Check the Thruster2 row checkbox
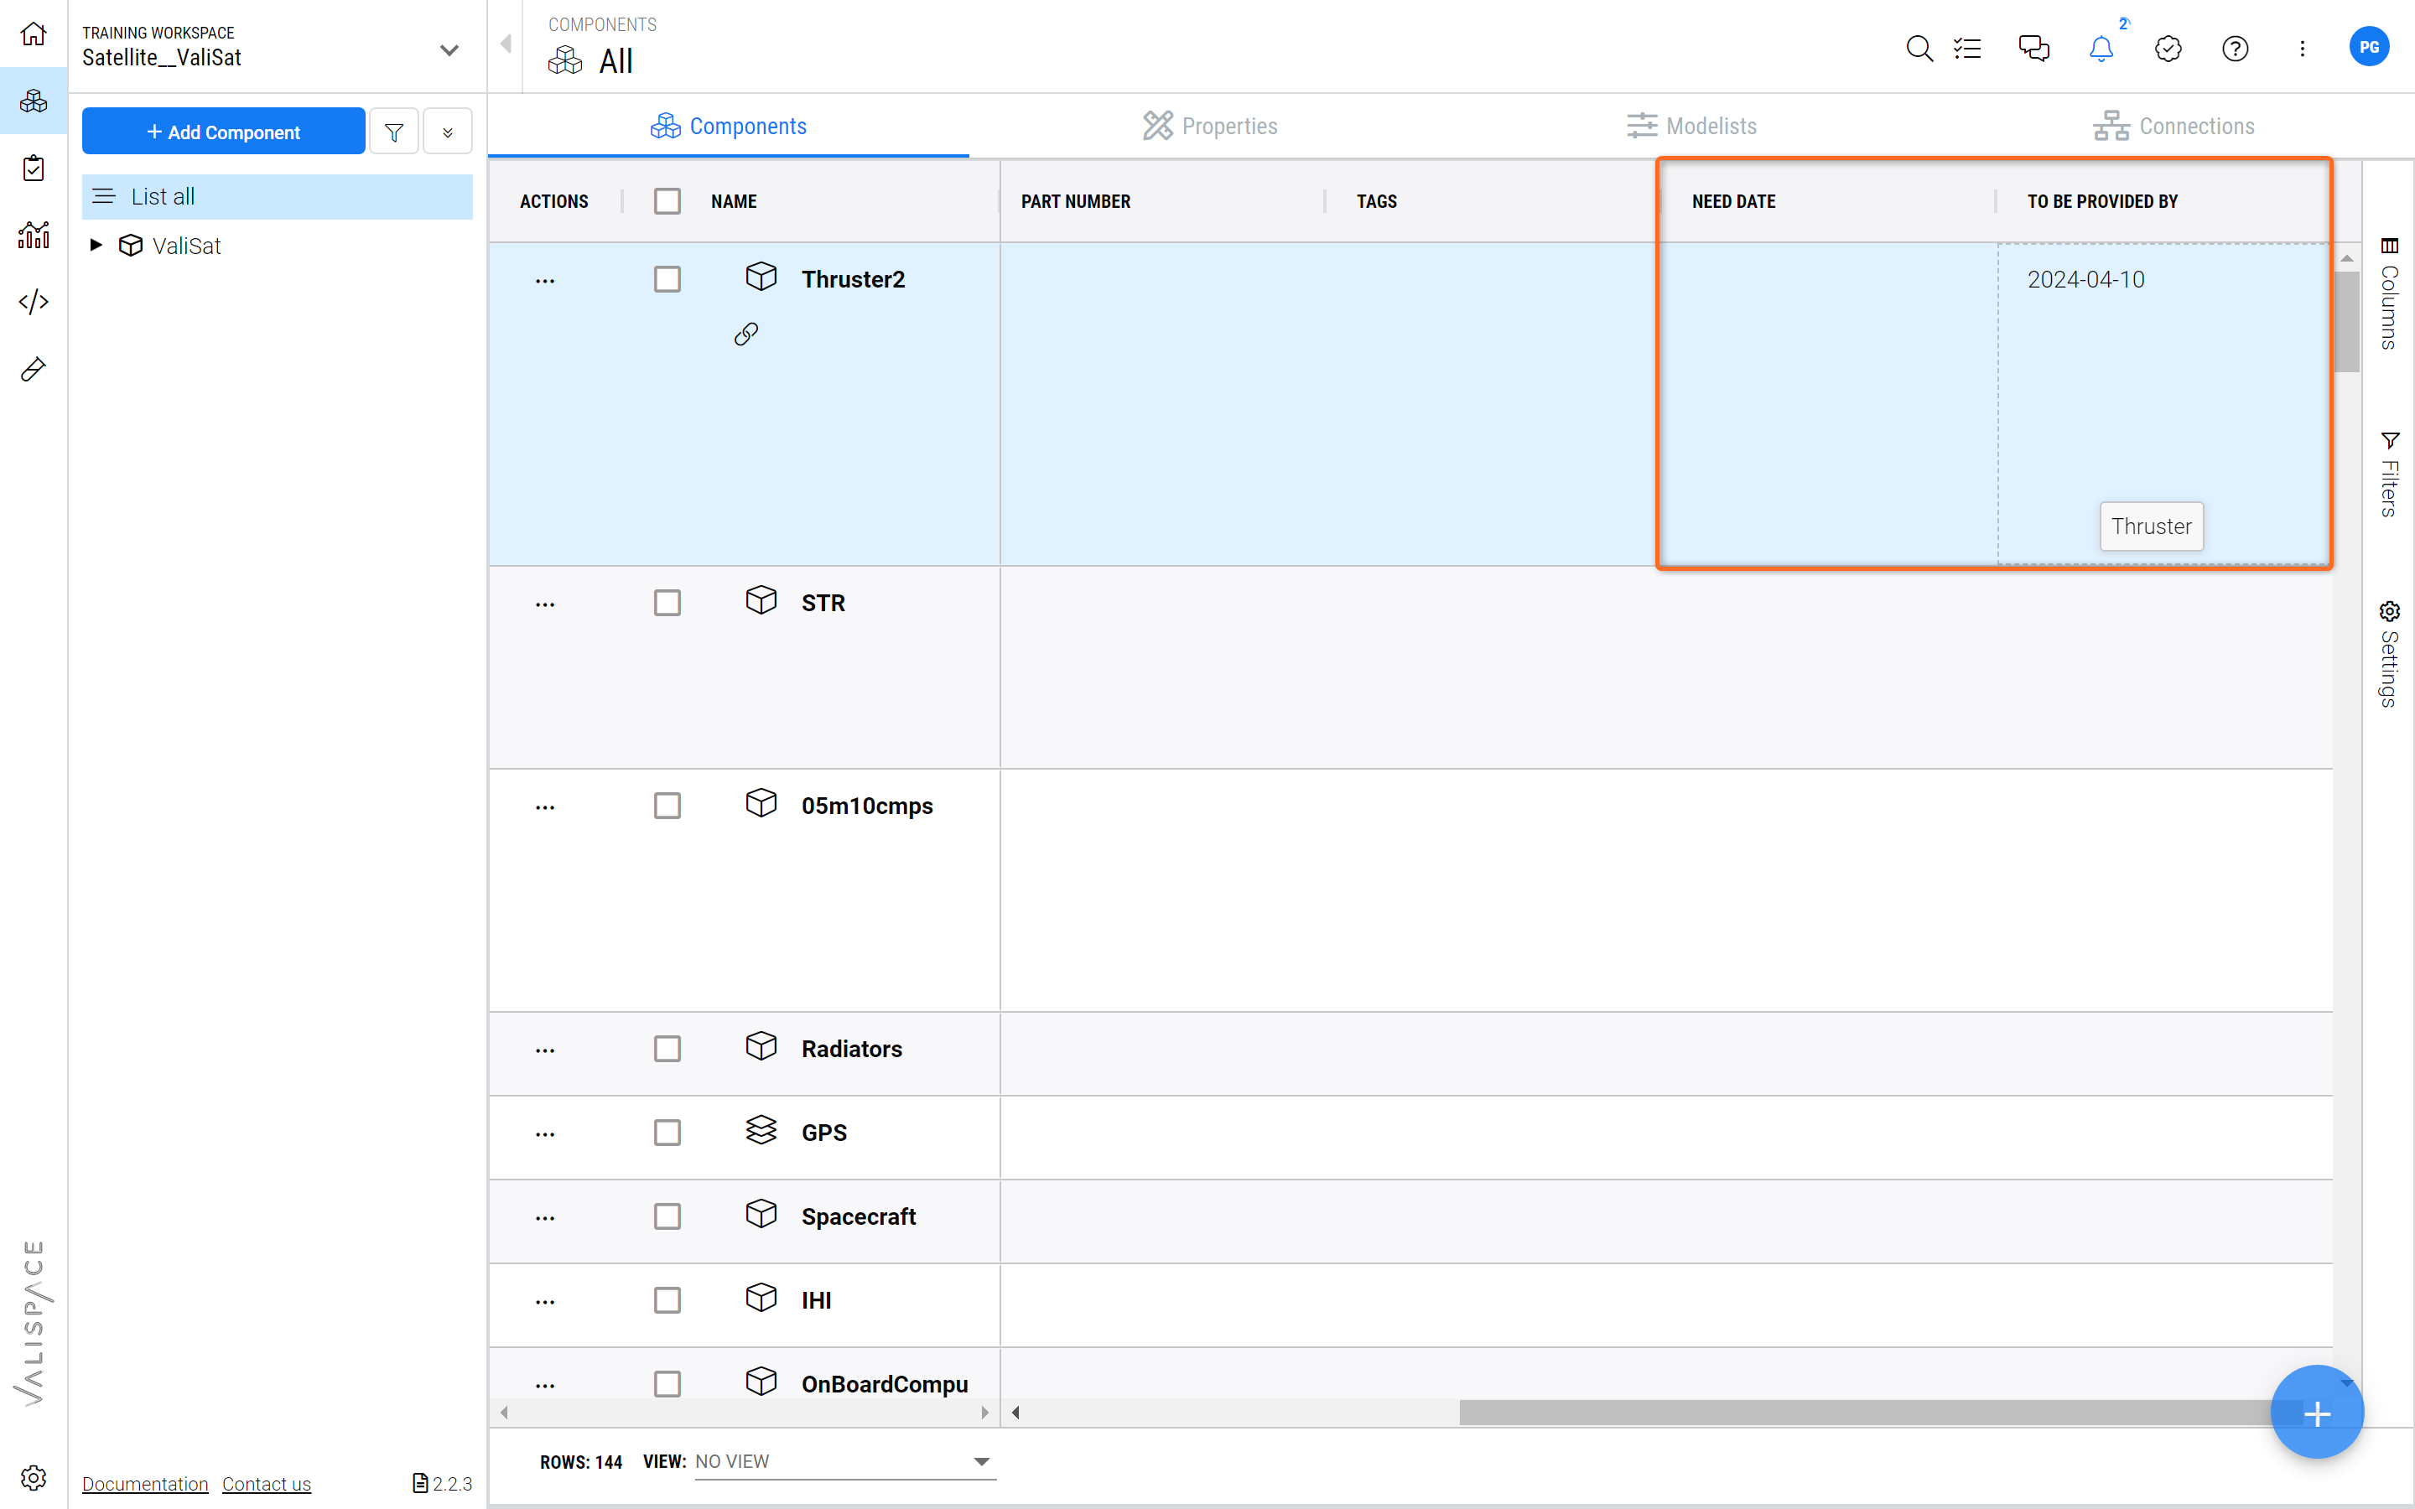The image size is (2415, 1509). click(667, 278)
